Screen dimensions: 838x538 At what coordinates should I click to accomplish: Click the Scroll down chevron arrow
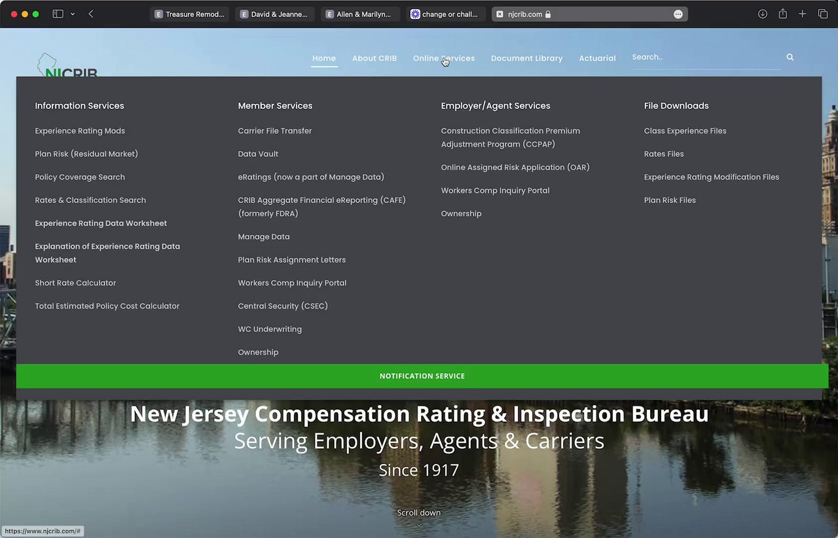419,524
